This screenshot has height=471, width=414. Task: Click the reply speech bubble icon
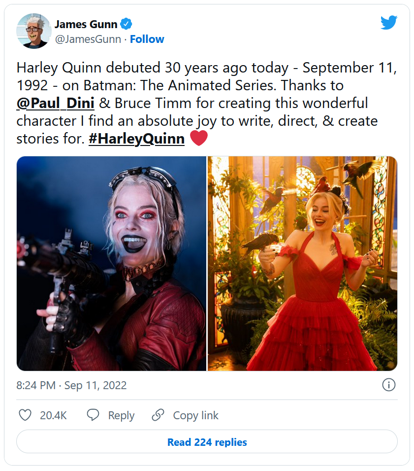pos(93,415)
